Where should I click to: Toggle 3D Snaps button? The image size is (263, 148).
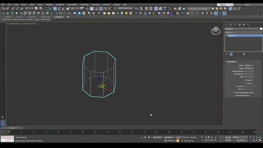[97, 9]
